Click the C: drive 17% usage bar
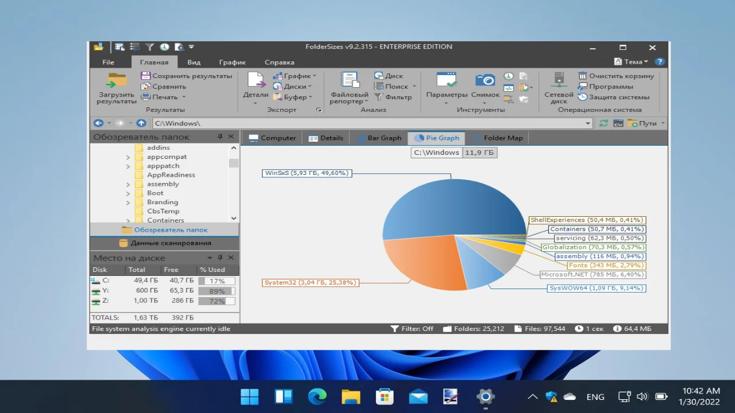The image size is (735, 413). [216, 281]
